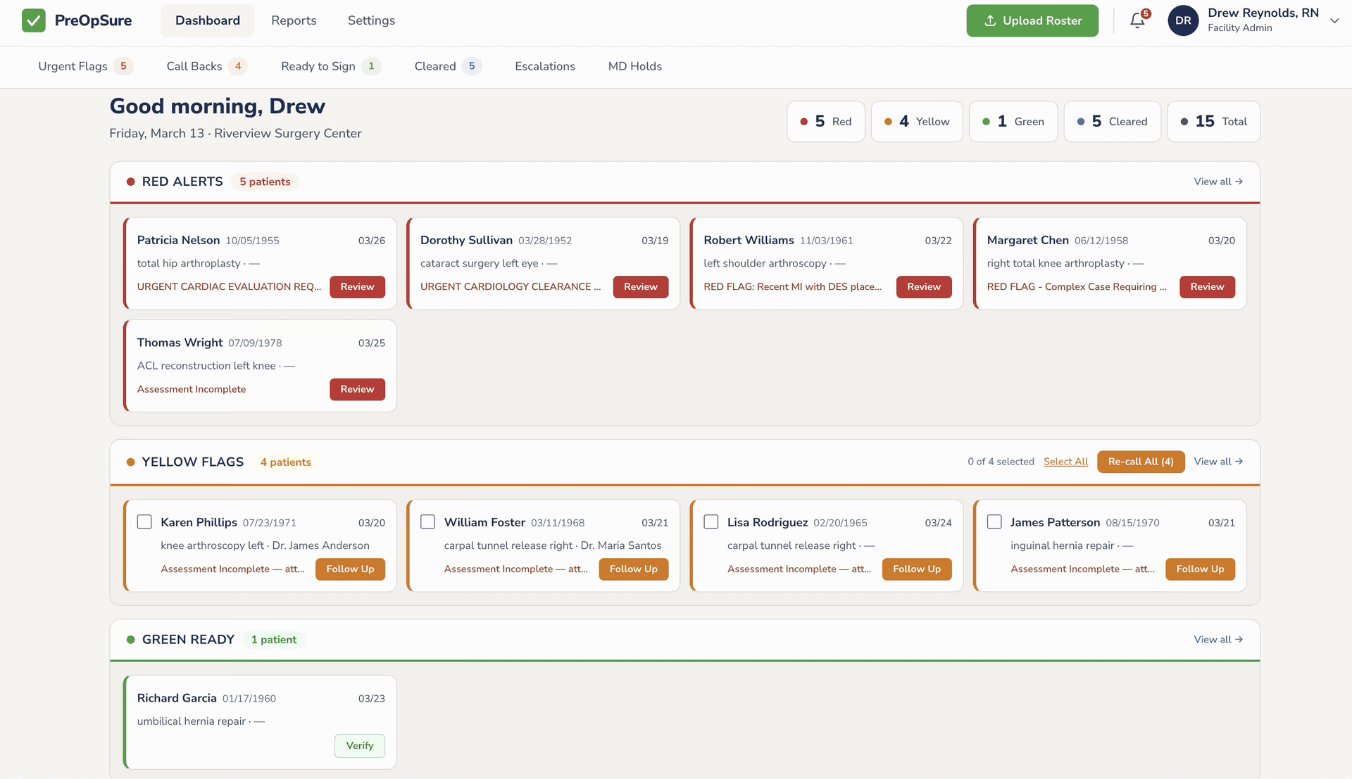Click the Red count status indicator
Screen dimensions: 1352x779
tap(825, 122)
